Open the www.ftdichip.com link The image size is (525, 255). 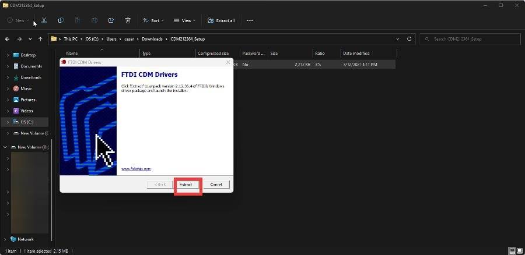coord(136,169)
